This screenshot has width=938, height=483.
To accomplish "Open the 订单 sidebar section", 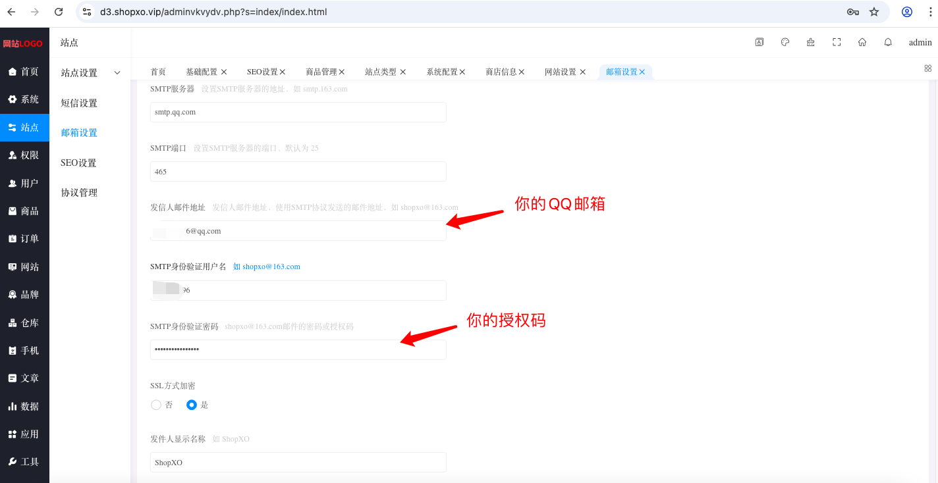I will click(24, 239).
